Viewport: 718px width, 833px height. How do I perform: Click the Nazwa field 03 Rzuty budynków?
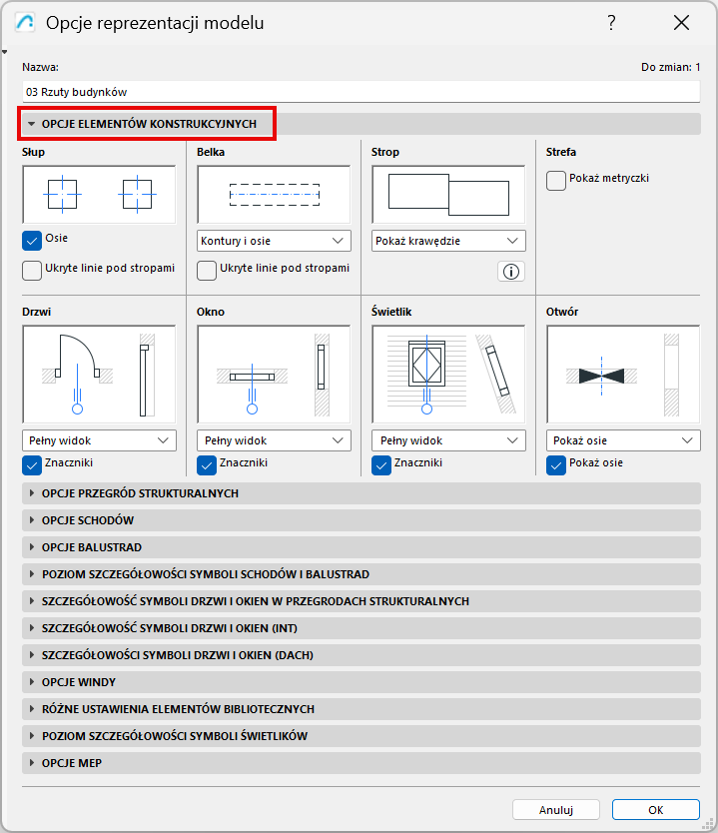361,92
